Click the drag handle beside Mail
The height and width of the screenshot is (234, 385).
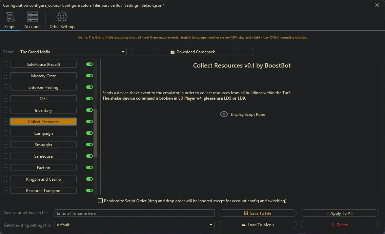click(x=5, y=99)
